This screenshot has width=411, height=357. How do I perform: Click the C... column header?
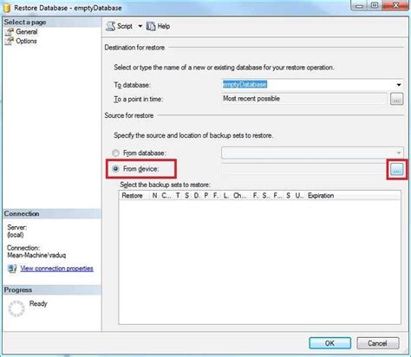pyautogui.click(x=166, y=196)
